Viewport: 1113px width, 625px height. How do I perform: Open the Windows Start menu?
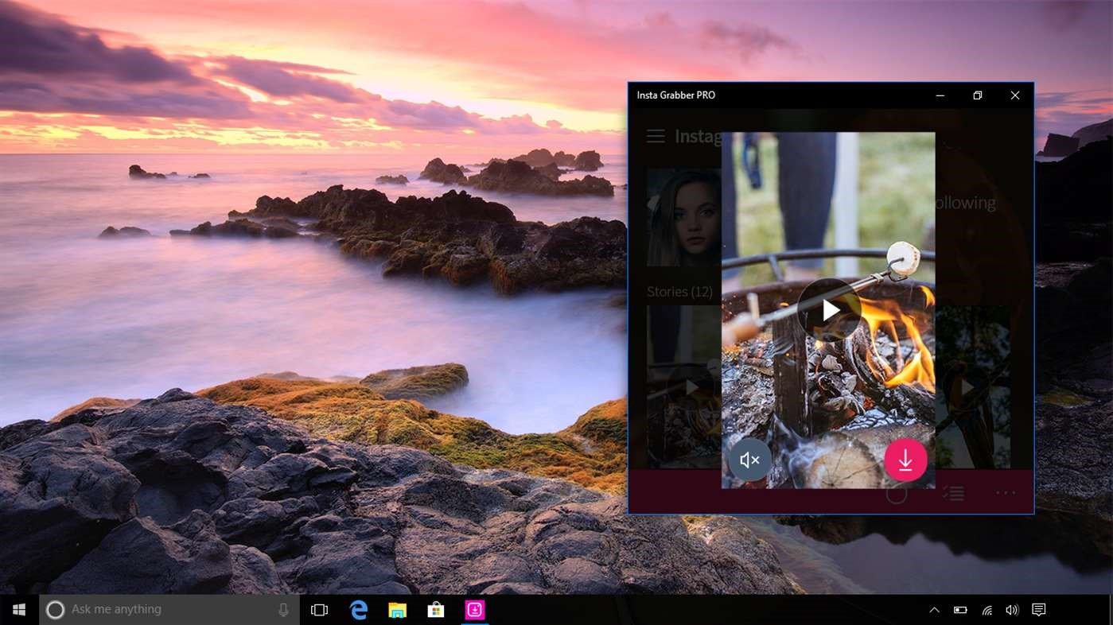tap(19, 610)
